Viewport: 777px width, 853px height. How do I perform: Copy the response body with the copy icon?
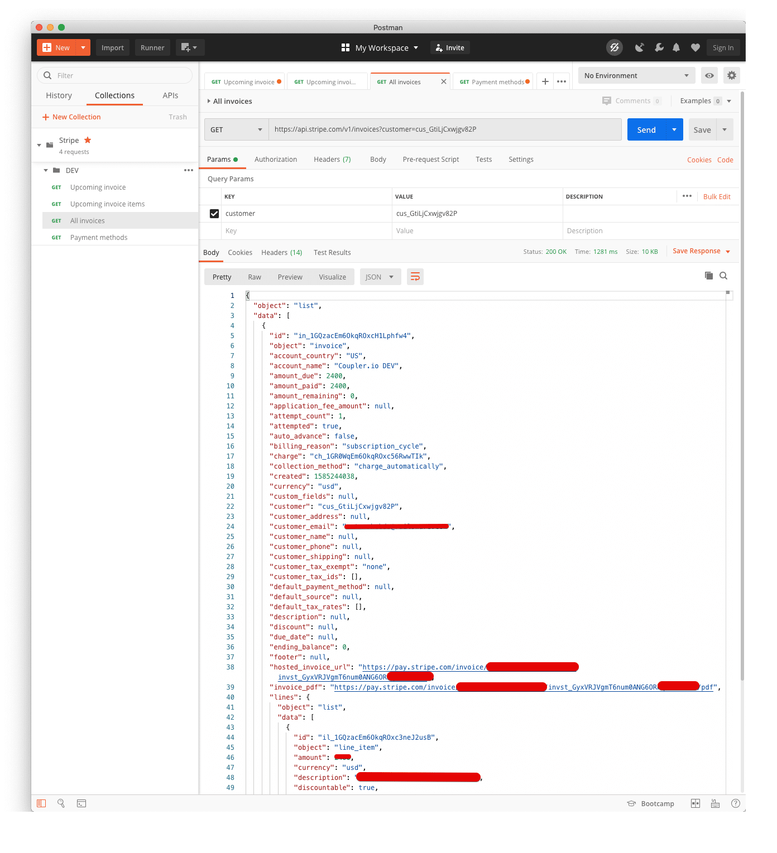[709, 276]
